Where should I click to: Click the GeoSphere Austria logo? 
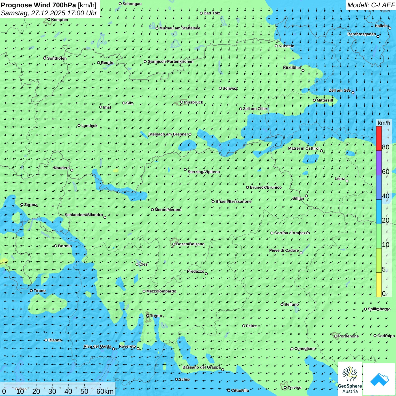[x=350, y=379]
